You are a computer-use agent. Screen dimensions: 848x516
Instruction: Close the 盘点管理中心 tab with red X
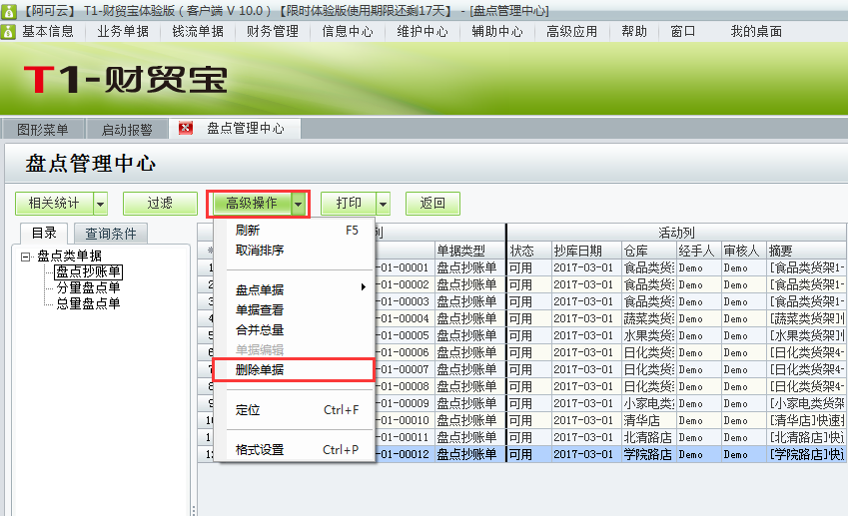pos(186,128)
